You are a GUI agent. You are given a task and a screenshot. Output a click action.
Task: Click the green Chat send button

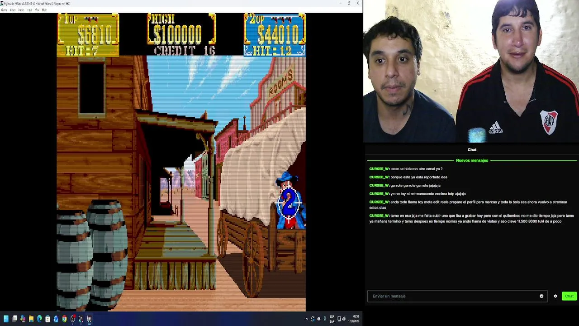569,296
